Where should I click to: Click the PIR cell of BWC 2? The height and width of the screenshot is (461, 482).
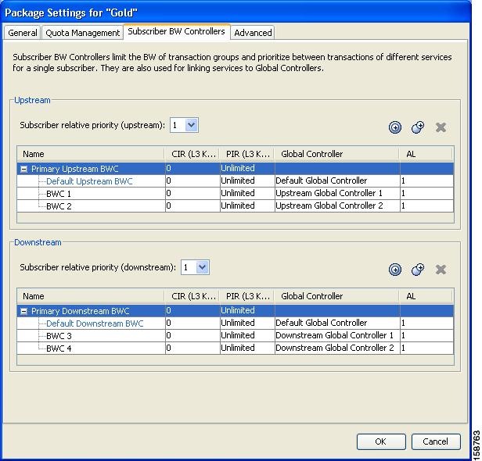[x=246, y=205]
